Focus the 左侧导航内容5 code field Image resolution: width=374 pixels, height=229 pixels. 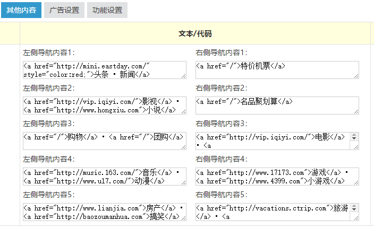click(x=104, y=212)
